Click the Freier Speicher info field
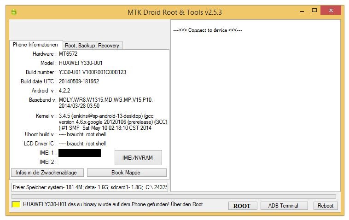Image resolution: width=349 pixels, height=220 pixels. pyautogui.click(x=89, y=187)
